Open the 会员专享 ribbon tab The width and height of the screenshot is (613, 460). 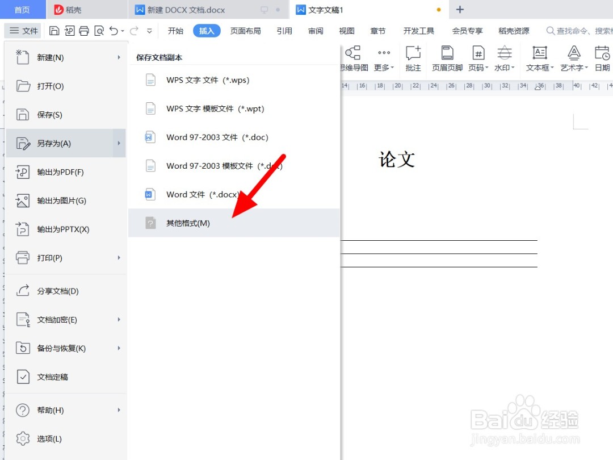click(x=467, y=31)
